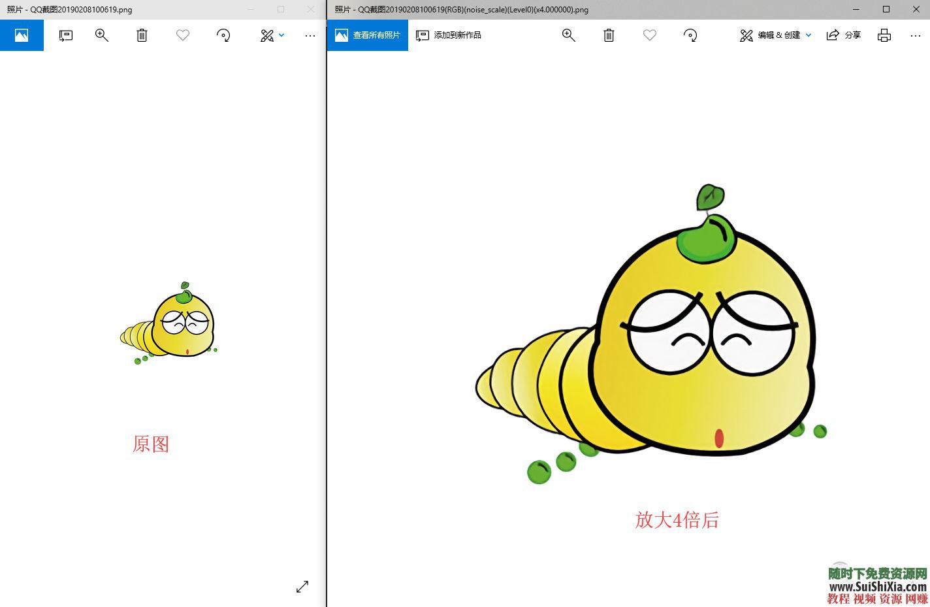Viewport: 930px width, 607px height.
Task: Click zoom icon in the left photo window
Action: point(102,35)
